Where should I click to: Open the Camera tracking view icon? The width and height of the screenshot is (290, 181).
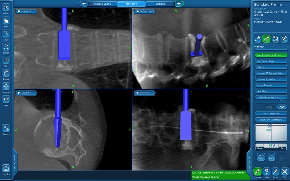(x=257, y=172)
